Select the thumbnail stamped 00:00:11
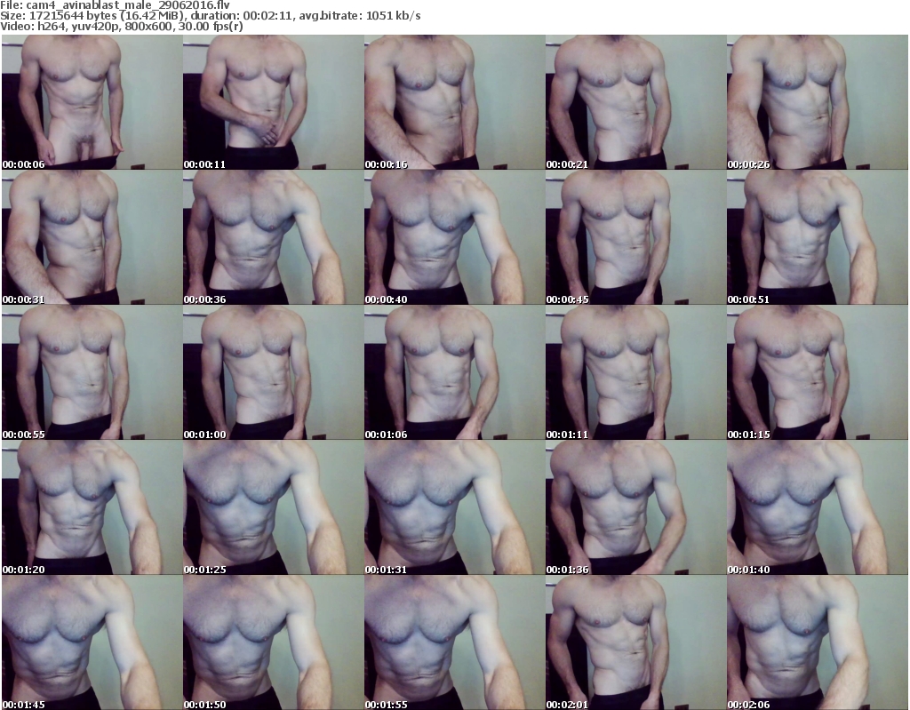The height and width of the screenshot is (710, 910). [274, 102]
